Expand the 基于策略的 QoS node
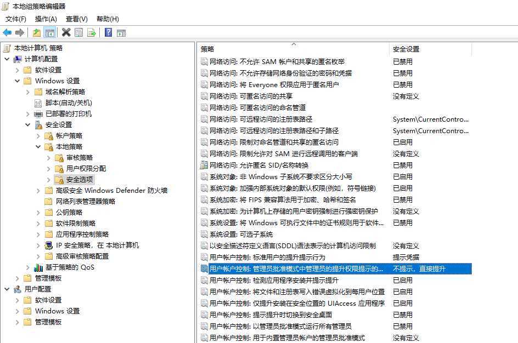 pos(28,267)
